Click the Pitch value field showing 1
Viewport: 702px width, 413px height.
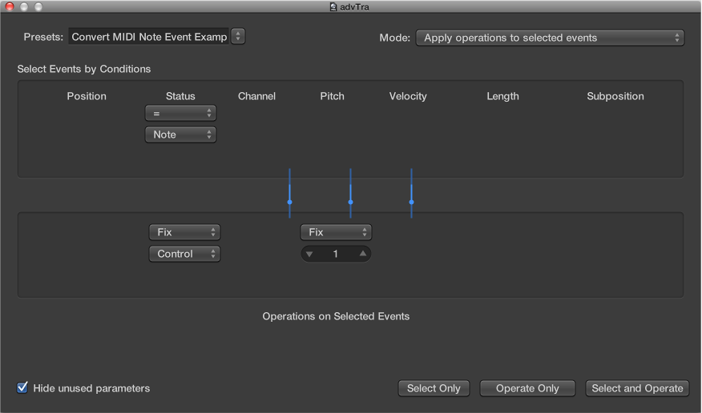[x=335, y=254]
